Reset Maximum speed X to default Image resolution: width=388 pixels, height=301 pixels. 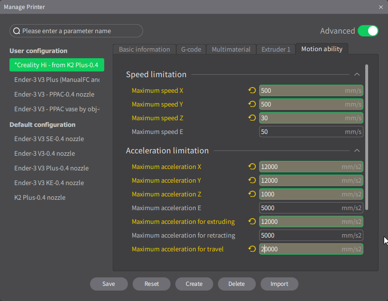click(x=252, y=90)
